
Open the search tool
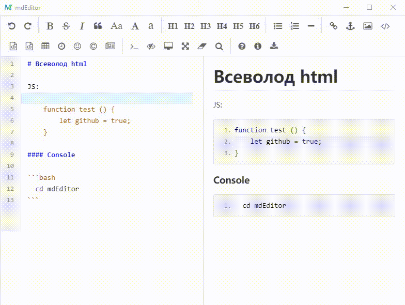pos(219,47)
